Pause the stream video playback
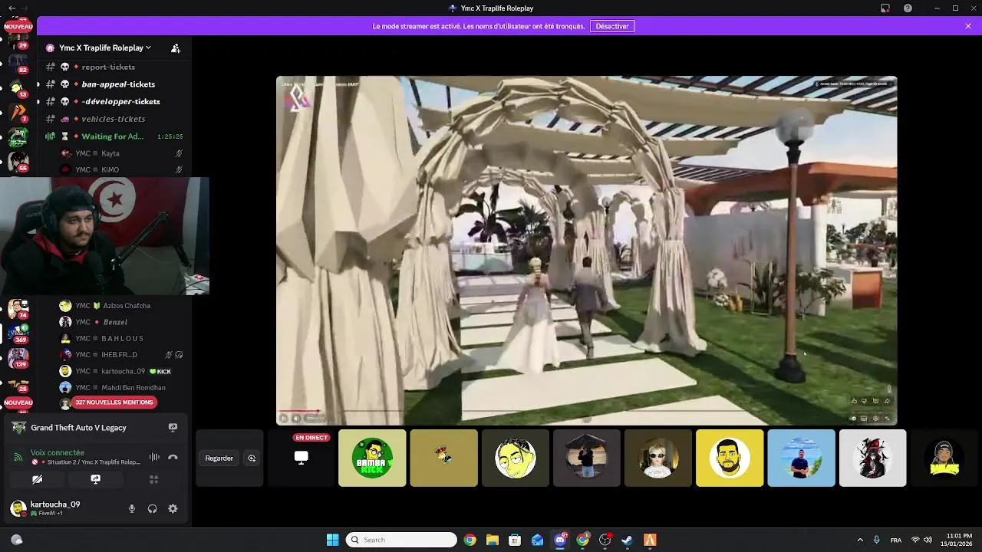982x552 pixels. (284, 419)
